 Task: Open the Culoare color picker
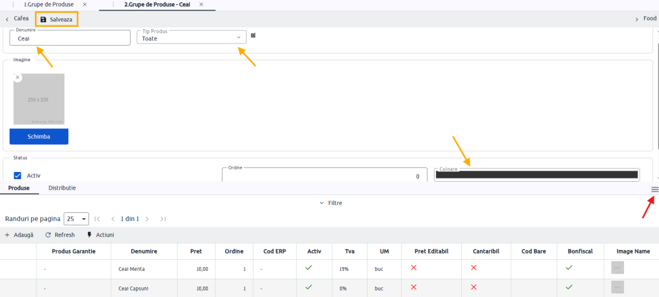pos(536,175)
